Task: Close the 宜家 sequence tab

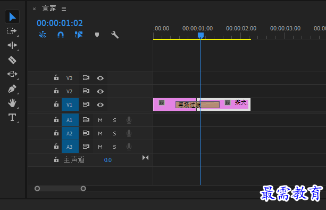Action: tap(35, 9)
